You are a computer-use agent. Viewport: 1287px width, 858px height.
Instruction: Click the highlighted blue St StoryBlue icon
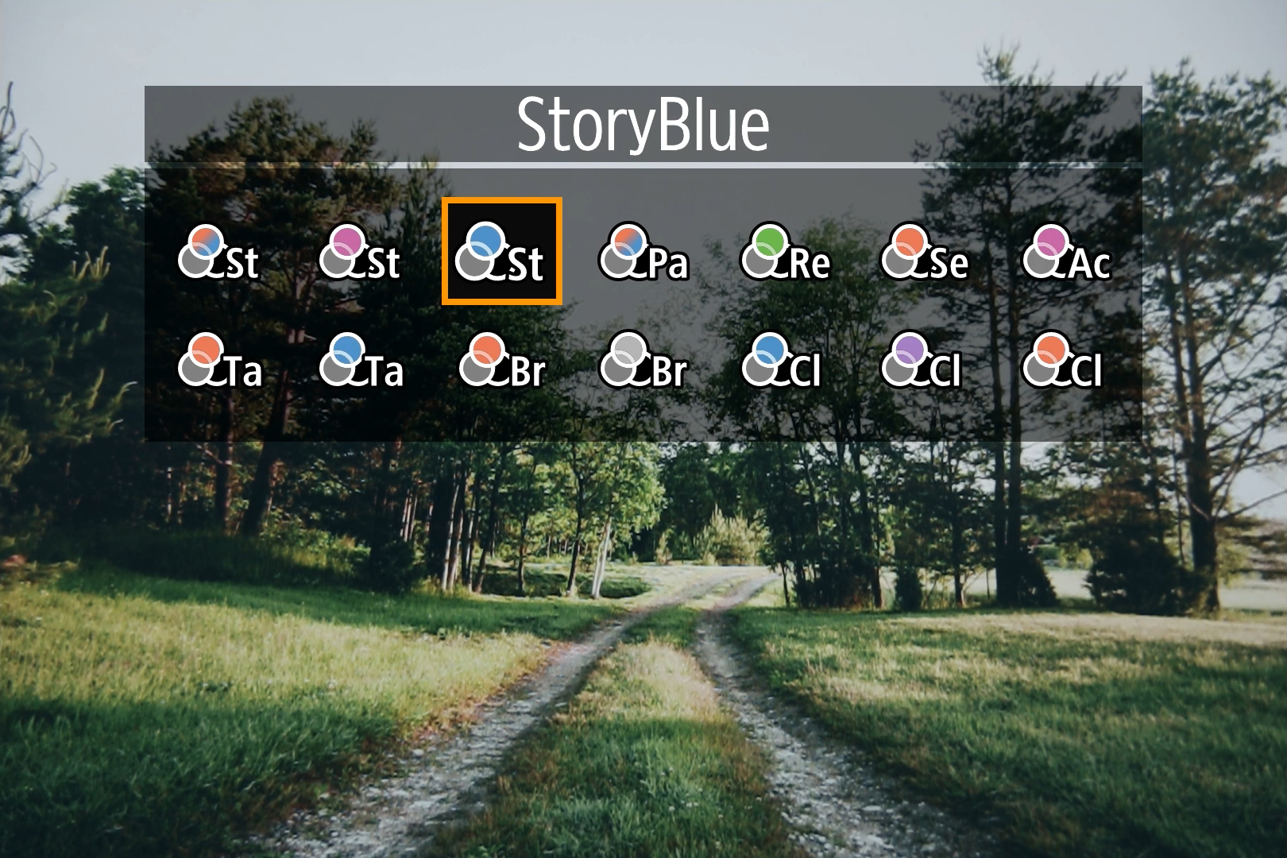[x=501, y=252]
